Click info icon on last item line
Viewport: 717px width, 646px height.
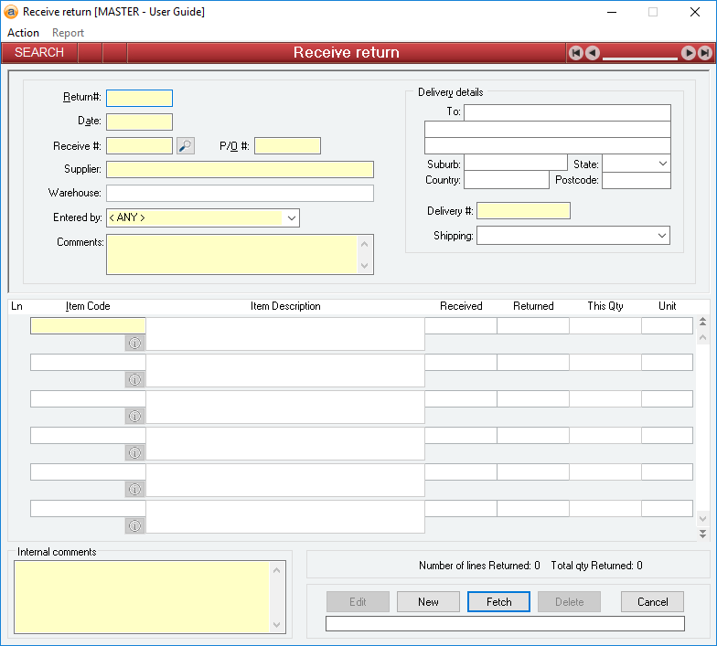(x=134, y=525)
